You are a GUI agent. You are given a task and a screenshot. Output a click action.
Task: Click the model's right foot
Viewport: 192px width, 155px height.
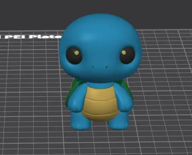coord(118,123)
